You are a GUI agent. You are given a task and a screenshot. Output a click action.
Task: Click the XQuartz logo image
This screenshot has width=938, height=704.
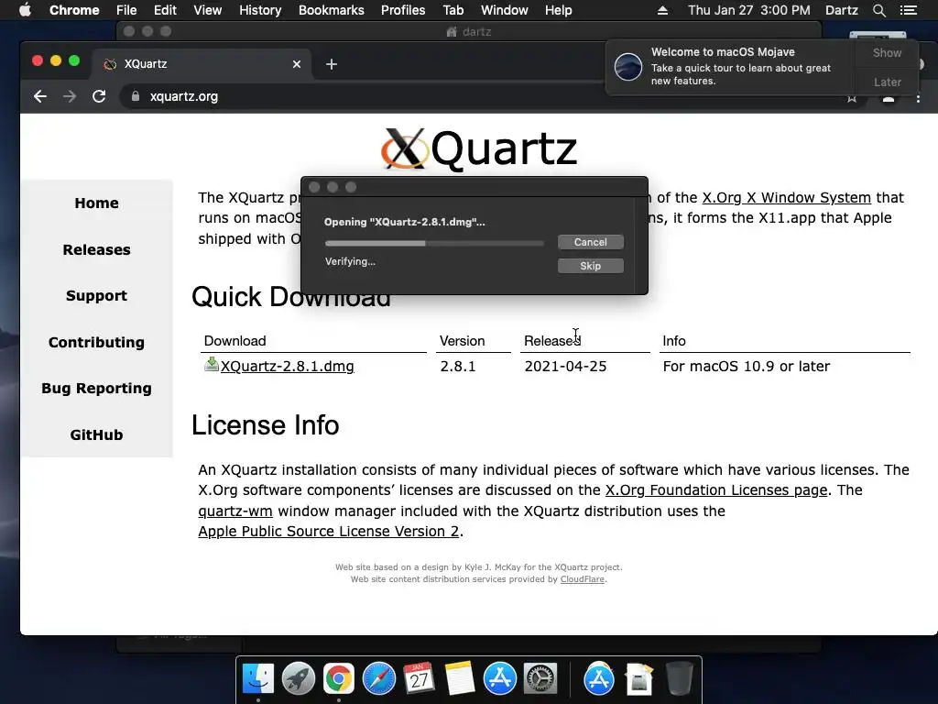(x=479, y=148)
